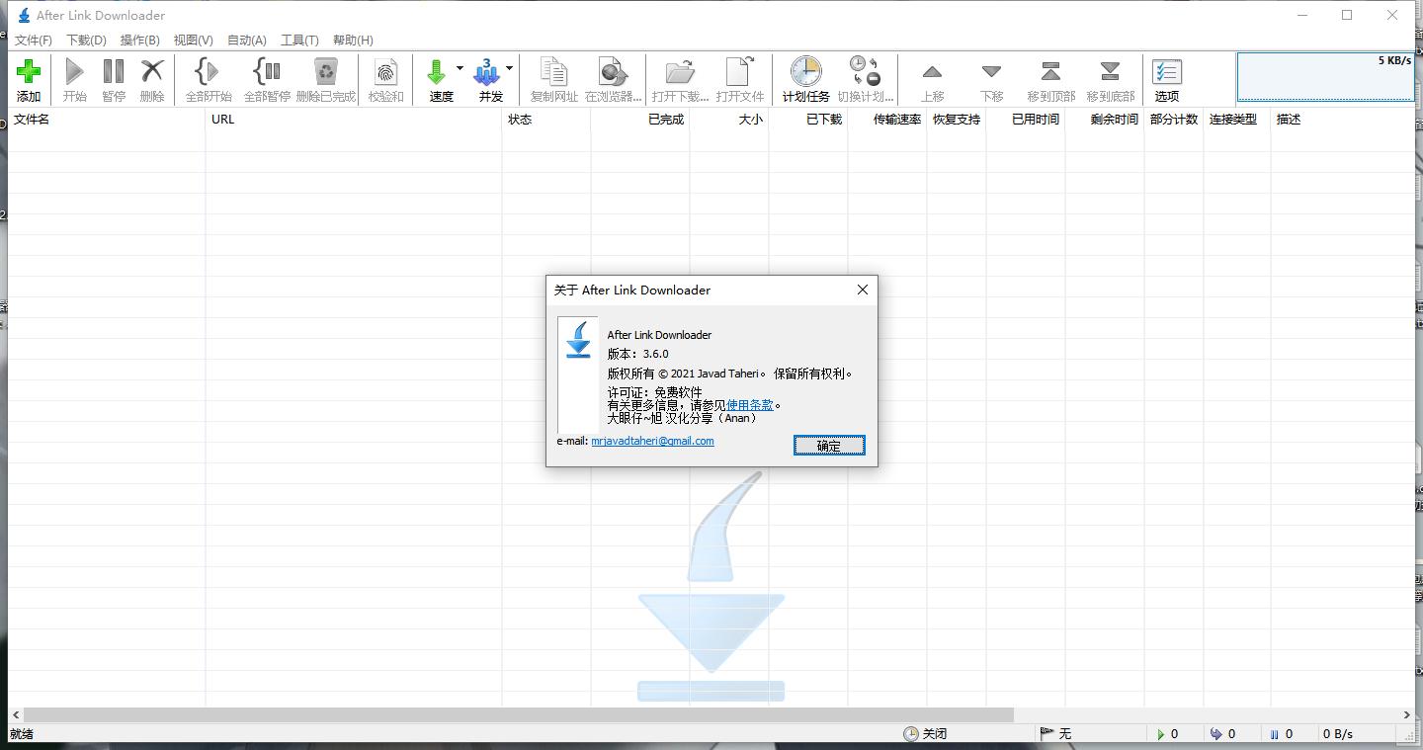The height and width of the screenshot is (750, 1423).
Task: Click the 并发 concurrency icon
Action: coord(486,71)
